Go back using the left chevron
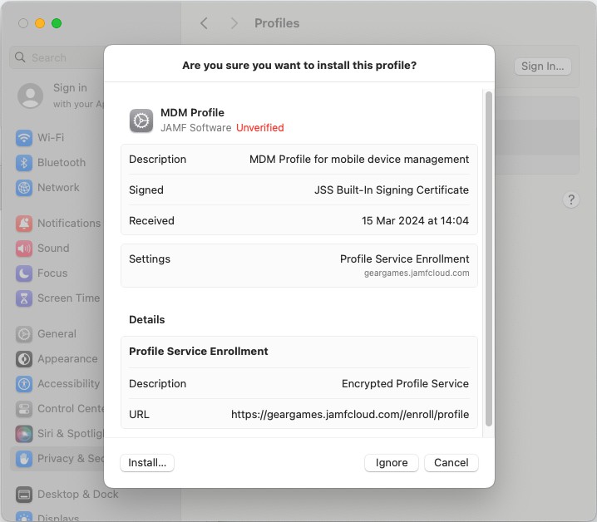Image resolution: width=597 pixels, height=522 pixels. 205,23
